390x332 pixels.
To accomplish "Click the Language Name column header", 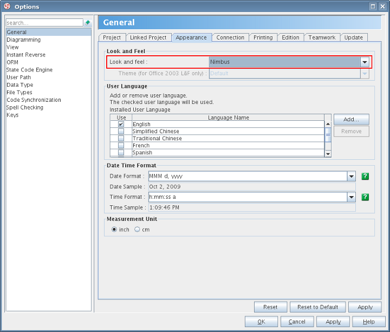I will pyautogui.click(x=229, y=118).
